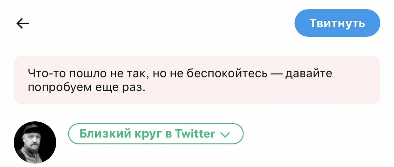This screenshot has width=394, height=167.
Task: Close the composer via back arrow icon
Action: coord(23,23)
